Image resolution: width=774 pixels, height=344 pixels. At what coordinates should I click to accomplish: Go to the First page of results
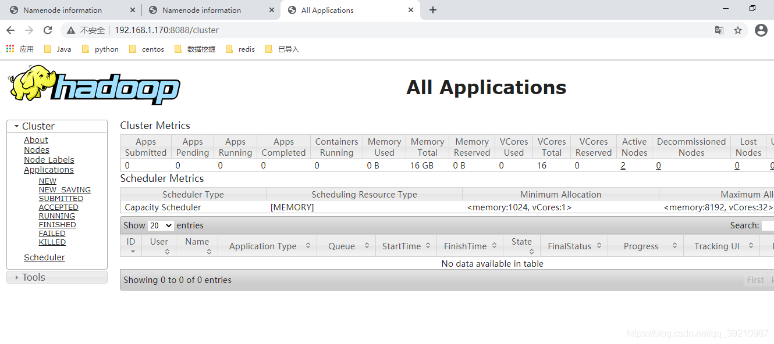tap(755, 280)
